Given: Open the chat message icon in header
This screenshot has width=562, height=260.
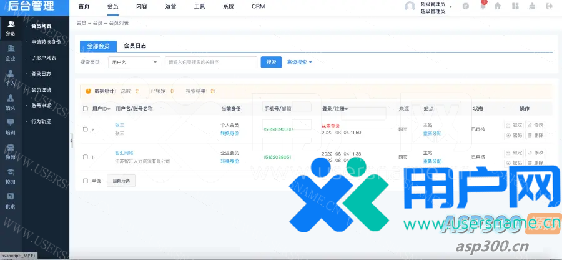Looking at the screenshot, I should 465,6.
